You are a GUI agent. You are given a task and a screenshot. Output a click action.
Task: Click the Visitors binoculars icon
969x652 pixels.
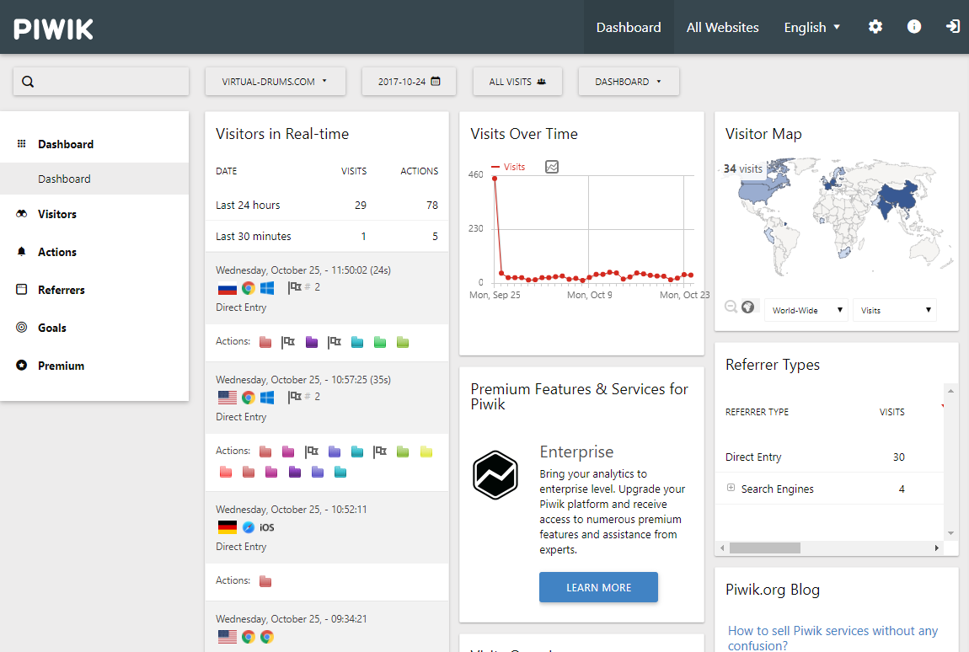tap(22, 214)
